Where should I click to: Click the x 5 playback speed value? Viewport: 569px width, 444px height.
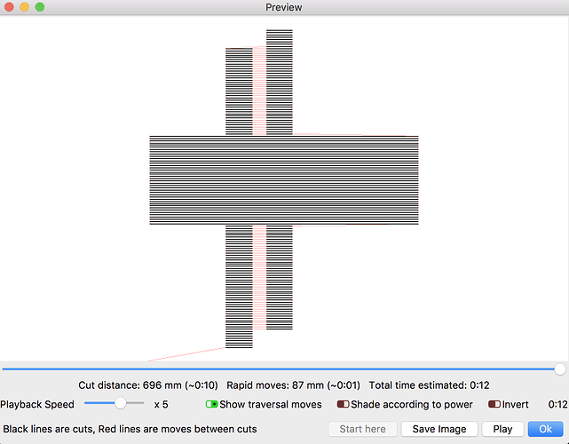click(161, 404)
